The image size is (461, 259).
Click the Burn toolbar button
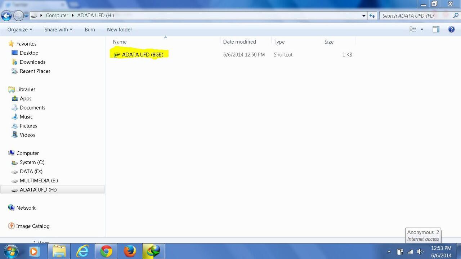click(90, 30)
